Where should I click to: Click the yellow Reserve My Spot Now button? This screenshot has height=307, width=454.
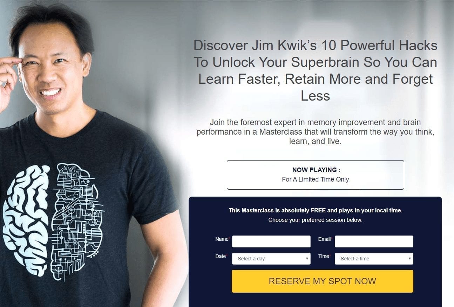(323, 281)
